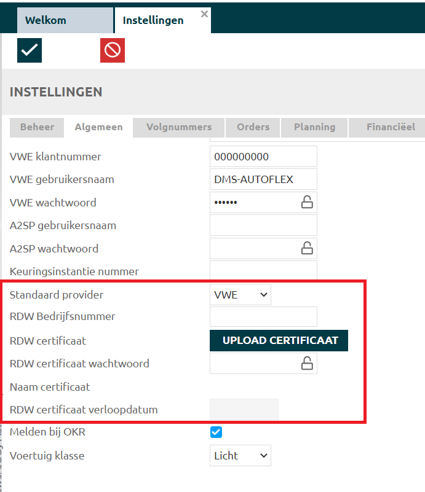Open the Standaard provider dropdown
This screenshot has height=492, width=425.
click(x=240, y=295)
